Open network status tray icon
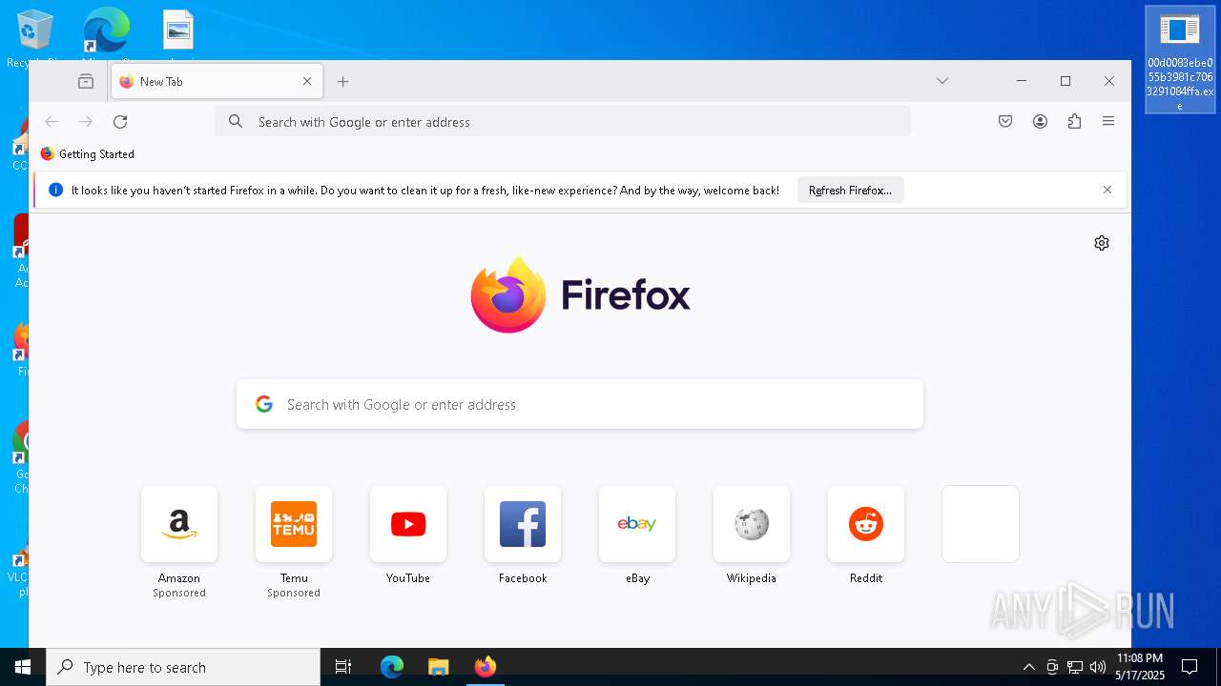The height and width of the screenshot is (686, 1221). [1075, 667]
